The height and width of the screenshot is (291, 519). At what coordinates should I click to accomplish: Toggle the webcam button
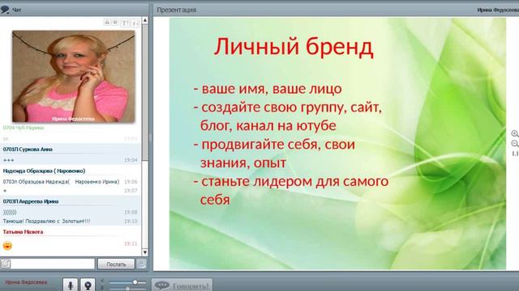click(x=88, y=285)
